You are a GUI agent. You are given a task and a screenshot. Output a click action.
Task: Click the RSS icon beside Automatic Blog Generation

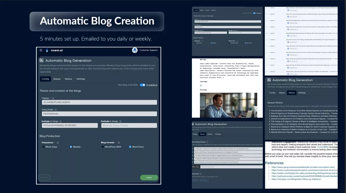pyautogui.click(x=42, y=60)
